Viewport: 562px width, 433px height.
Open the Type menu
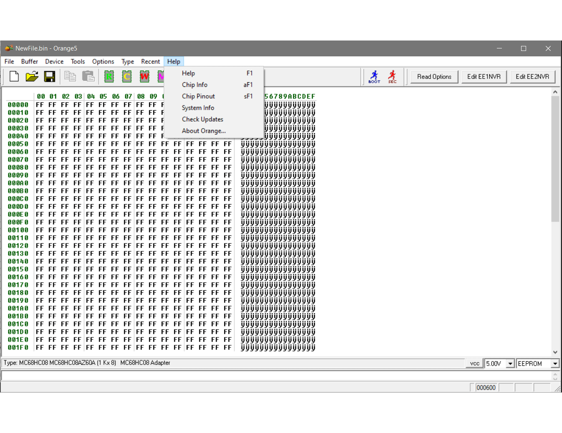coord(128,61)
